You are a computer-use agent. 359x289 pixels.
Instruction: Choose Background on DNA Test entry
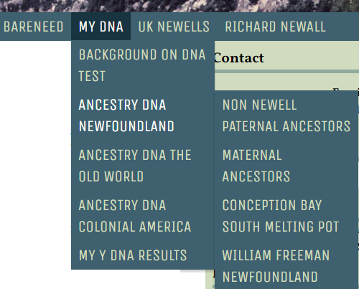pyautogui.click(x=143, y=65)
